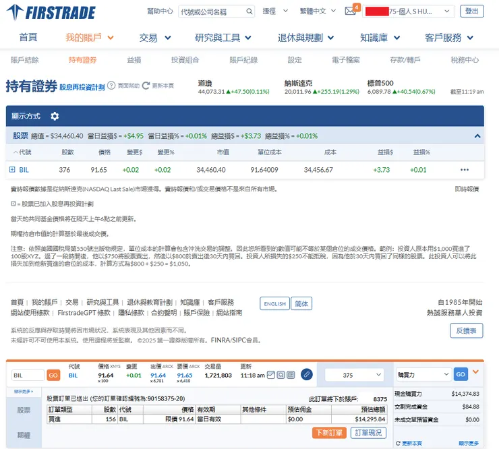
Task: Click the page help question mark icon
Action: pos(111,85)
